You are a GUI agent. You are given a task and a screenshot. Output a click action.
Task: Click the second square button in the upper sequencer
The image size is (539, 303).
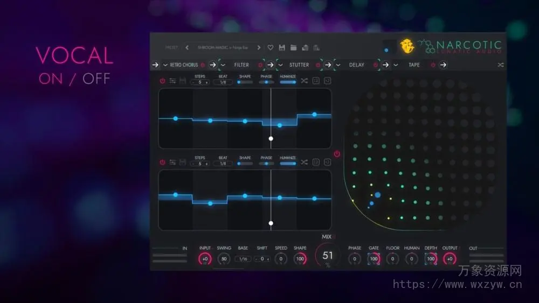click(x=327, y=81)
